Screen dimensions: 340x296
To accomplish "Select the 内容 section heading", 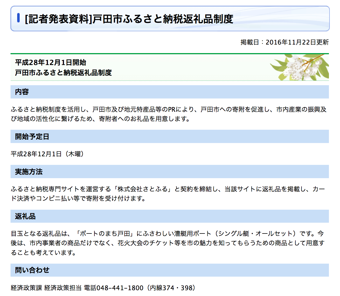I will (x=170, y=92).
